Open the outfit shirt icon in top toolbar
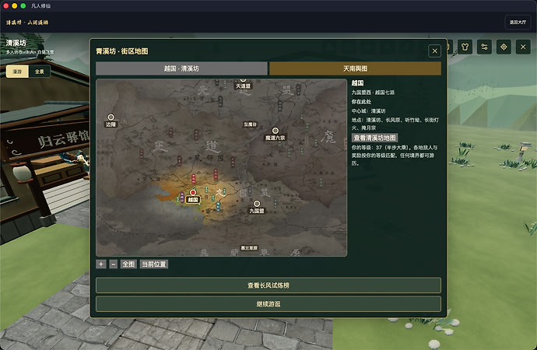Screen dimensions: 537x350 point(465,47)
